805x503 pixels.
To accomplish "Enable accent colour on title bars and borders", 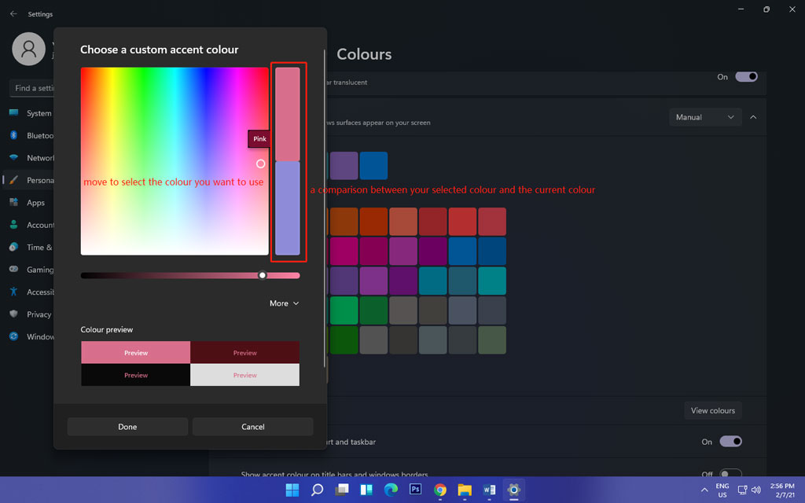I will pyautogui.click(x=730, y=472).
